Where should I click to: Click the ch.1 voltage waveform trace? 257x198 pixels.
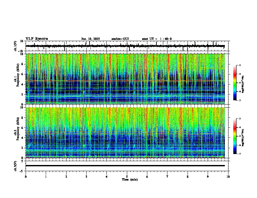pos(125,46)
